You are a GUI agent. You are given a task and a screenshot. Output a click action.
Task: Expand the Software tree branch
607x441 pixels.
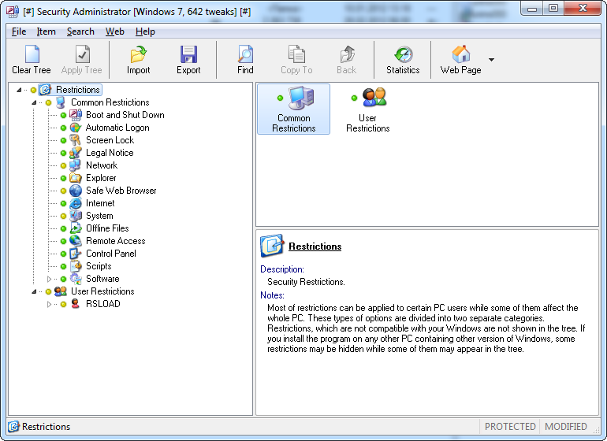click(49, 279)
